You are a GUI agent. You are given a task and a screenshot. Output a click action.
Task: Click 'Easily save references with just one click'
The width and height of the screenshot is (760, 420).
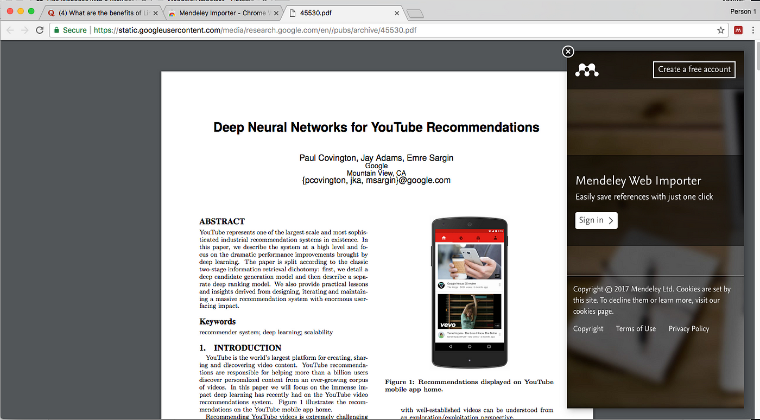(x=644, y=197)
